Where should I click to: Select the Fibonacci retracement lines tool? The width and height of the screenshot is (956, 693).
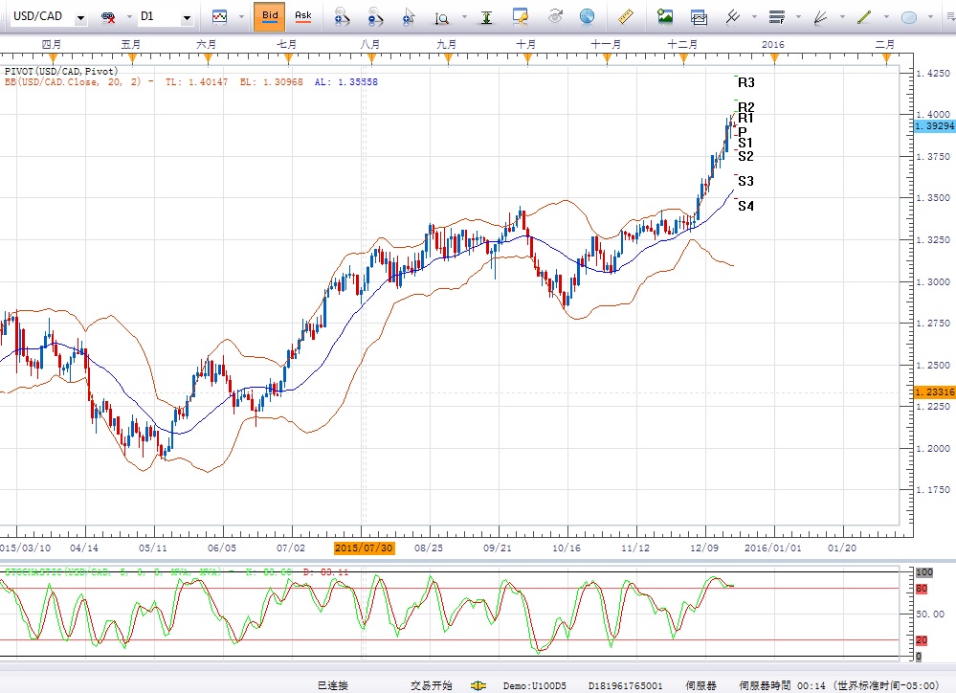coord(776,16)
